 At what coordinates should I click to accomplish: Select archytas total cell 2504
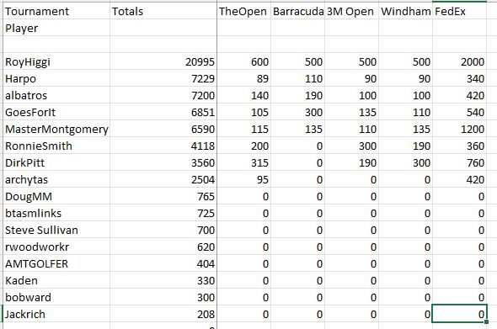(x=163, y=179)
